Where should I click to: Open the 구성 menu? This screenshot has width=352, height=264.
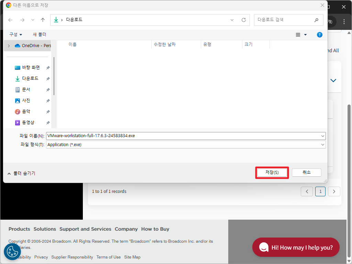point(15,35)
